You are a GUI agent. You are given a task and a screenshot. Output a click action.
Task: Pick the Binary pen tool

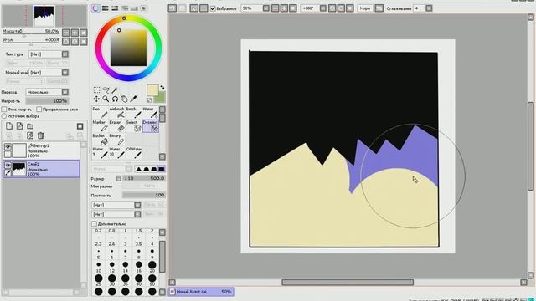click(116, 140)
